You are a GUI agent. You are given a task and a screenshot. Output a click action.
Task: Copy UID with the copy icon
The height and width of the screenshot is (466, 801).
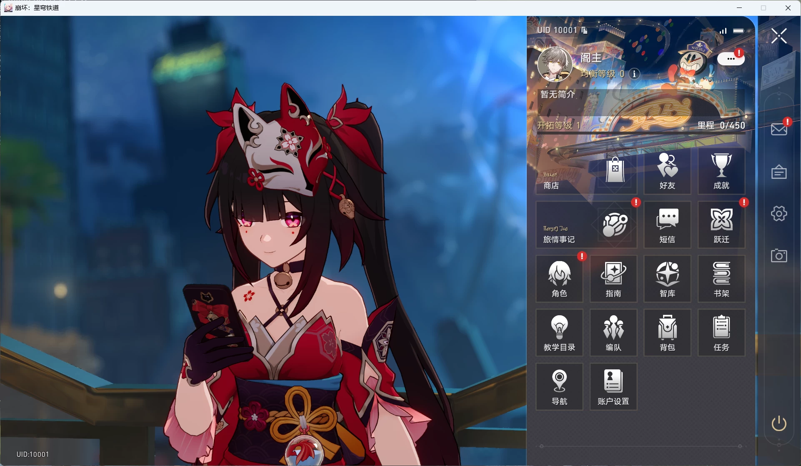tap(585, 30)
